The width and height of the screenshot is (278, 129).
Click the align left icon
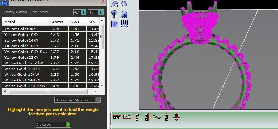coord(137,117)
